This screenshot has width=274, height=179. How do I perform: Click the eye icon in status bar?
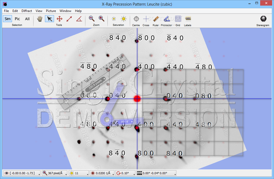coord(6,173)
